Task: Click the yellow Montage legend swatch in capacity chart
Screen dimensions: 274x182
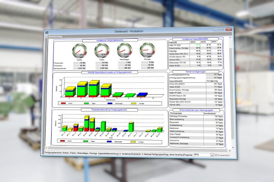Action: point(133,103)
